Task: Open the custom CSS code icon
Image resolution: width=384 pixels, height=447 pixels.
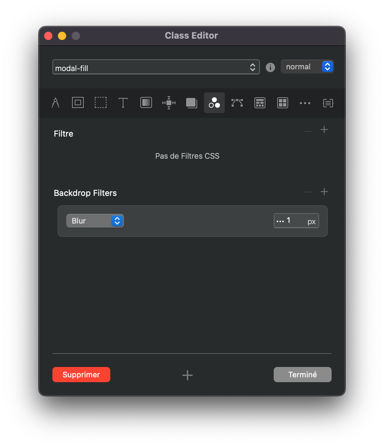Action: click(328, 103)
